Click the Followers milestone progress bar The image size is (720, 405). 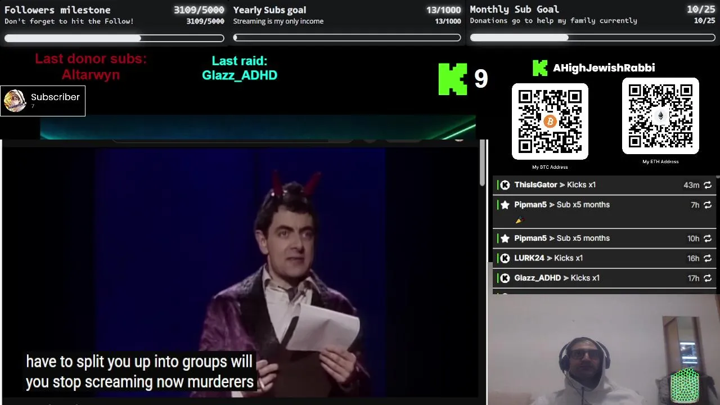click(x=114, y=38)
